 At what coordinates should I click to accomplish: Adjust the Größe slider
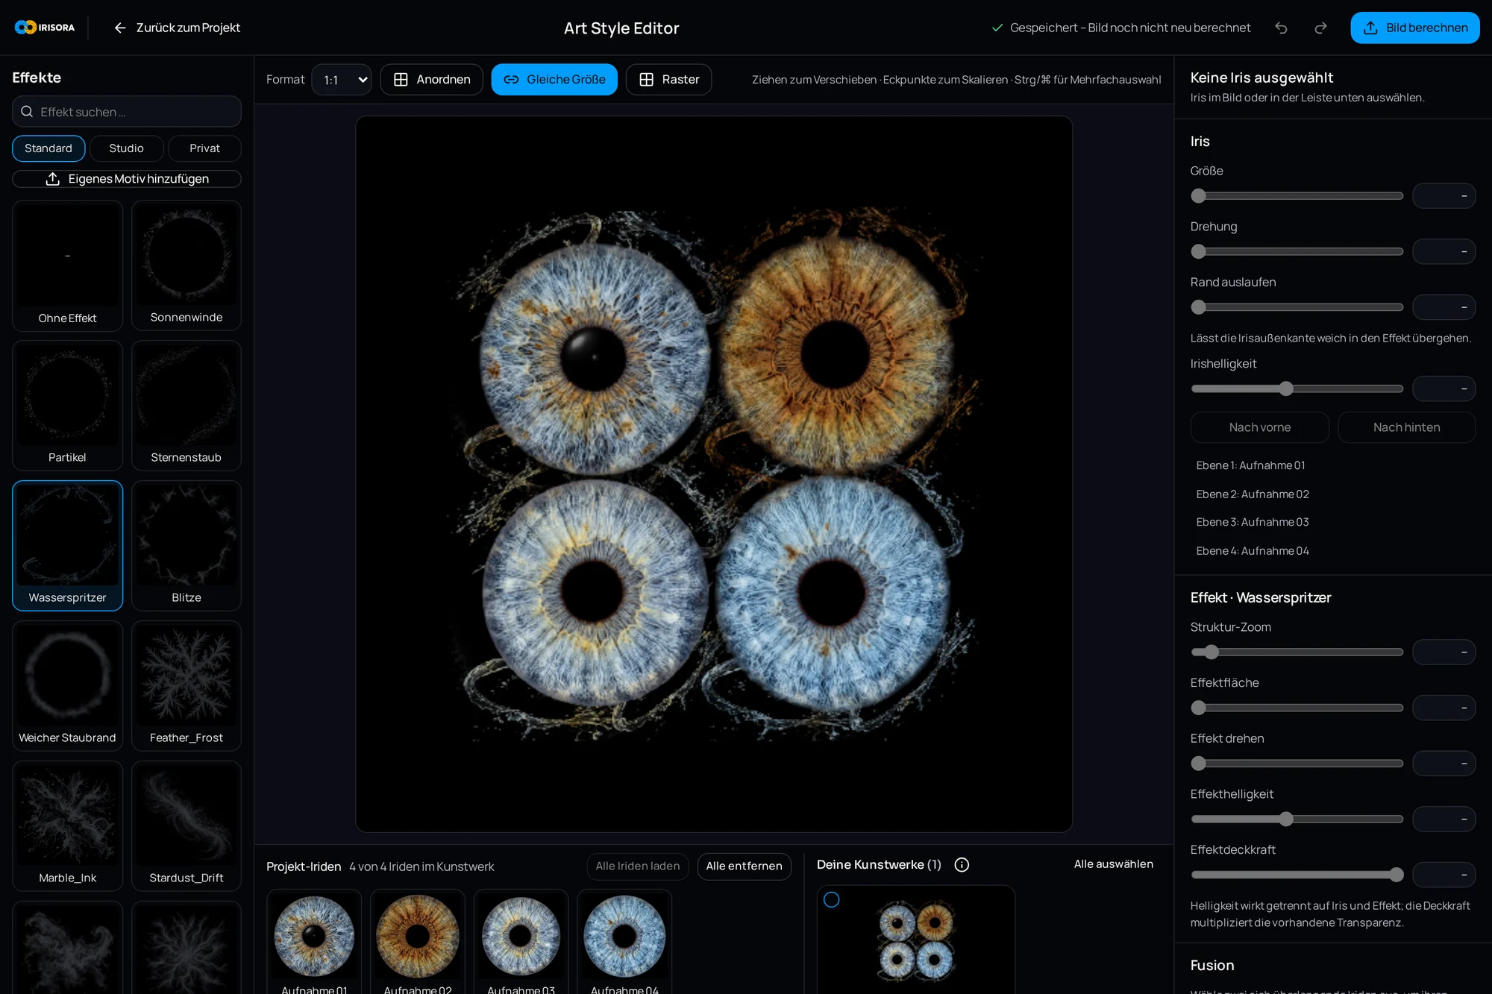[1297, 196]
